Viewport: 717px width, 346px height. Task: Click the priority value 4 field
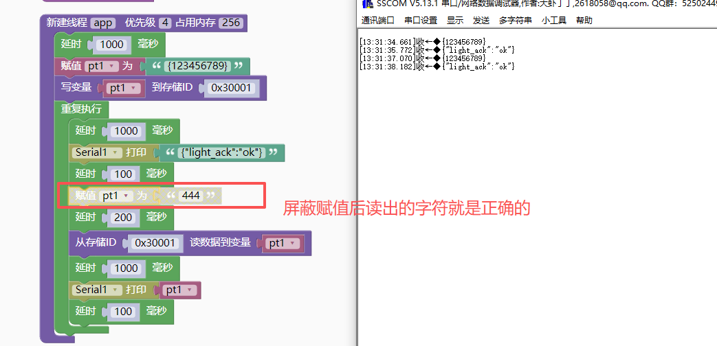[x=165, y=23]
